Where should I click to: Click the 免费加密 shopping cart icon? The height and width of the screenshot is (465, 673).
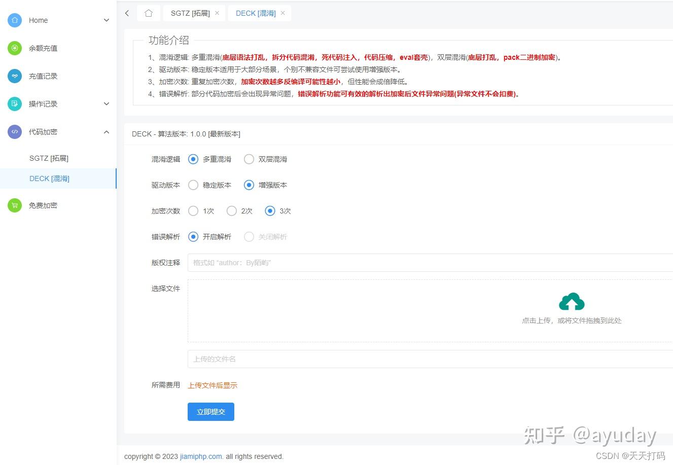[x=15, y=205]
